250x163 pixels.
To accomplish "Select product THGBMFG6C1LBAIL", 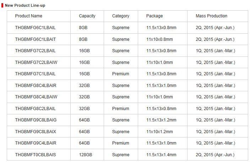I will tap(35, 28).
